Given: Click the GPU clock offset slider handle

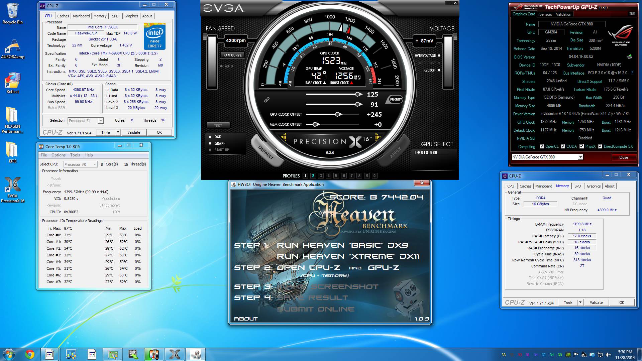Looking at the screenshot, I should (338, 114).
